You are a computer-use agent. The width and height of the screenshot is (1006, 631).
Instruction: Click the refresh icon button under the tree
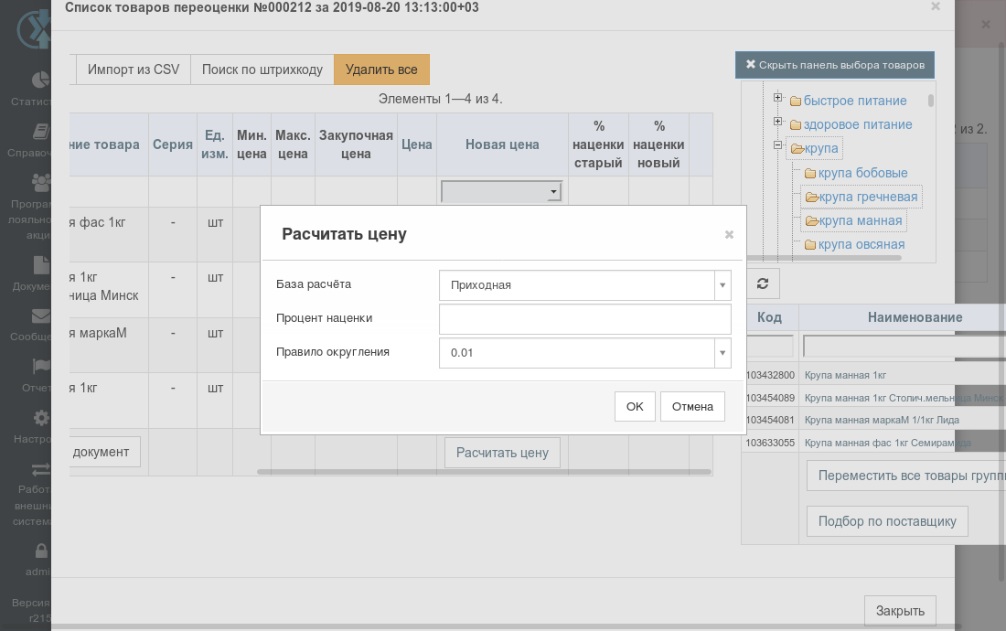[x=762, y=283]
